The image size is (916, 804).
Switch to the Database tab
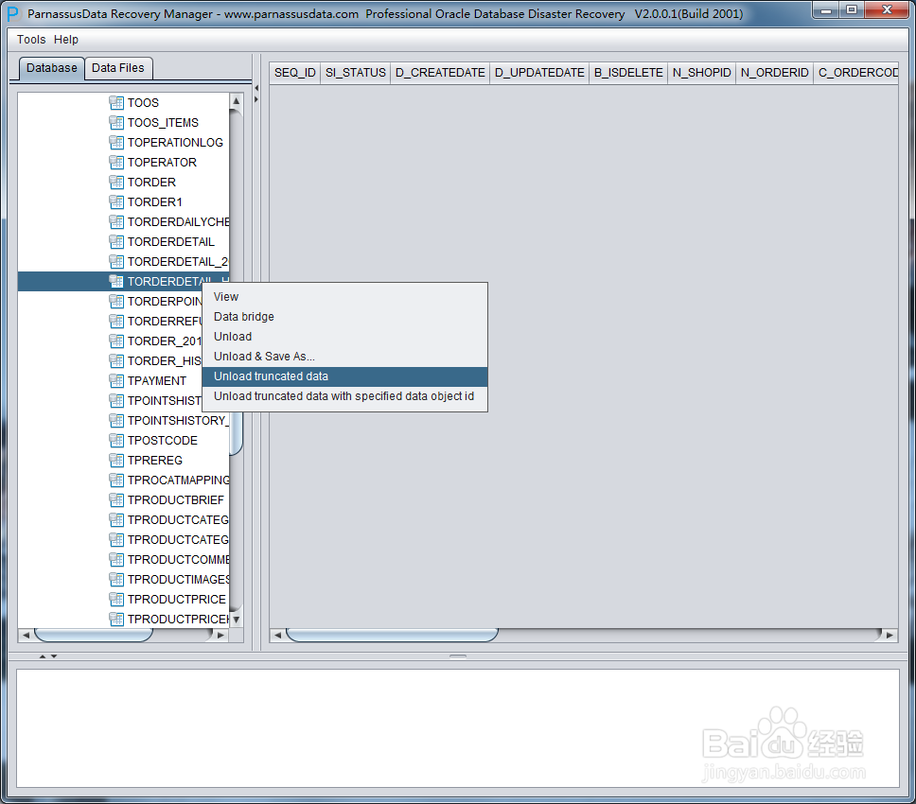[x=51, y=68]
